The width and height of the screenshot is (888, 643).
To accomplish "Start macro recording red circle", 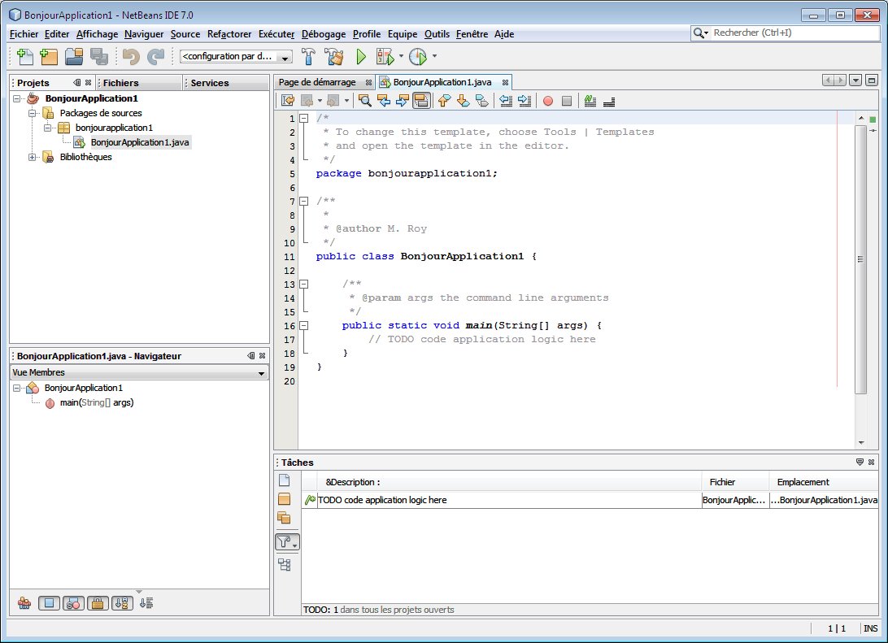I will 547,101.
